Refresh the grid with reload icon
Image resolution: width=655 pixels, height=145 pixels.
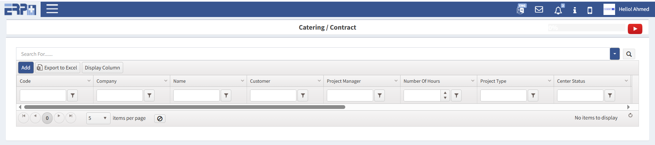[x=630, y=115]
